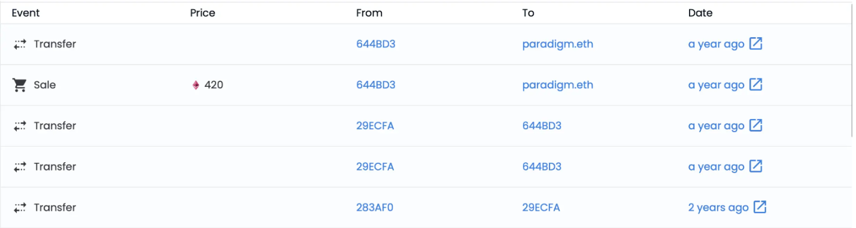The height and width of the screenshot is (228, 856).
Task: Click the Price column header
Action: point(202,13)
